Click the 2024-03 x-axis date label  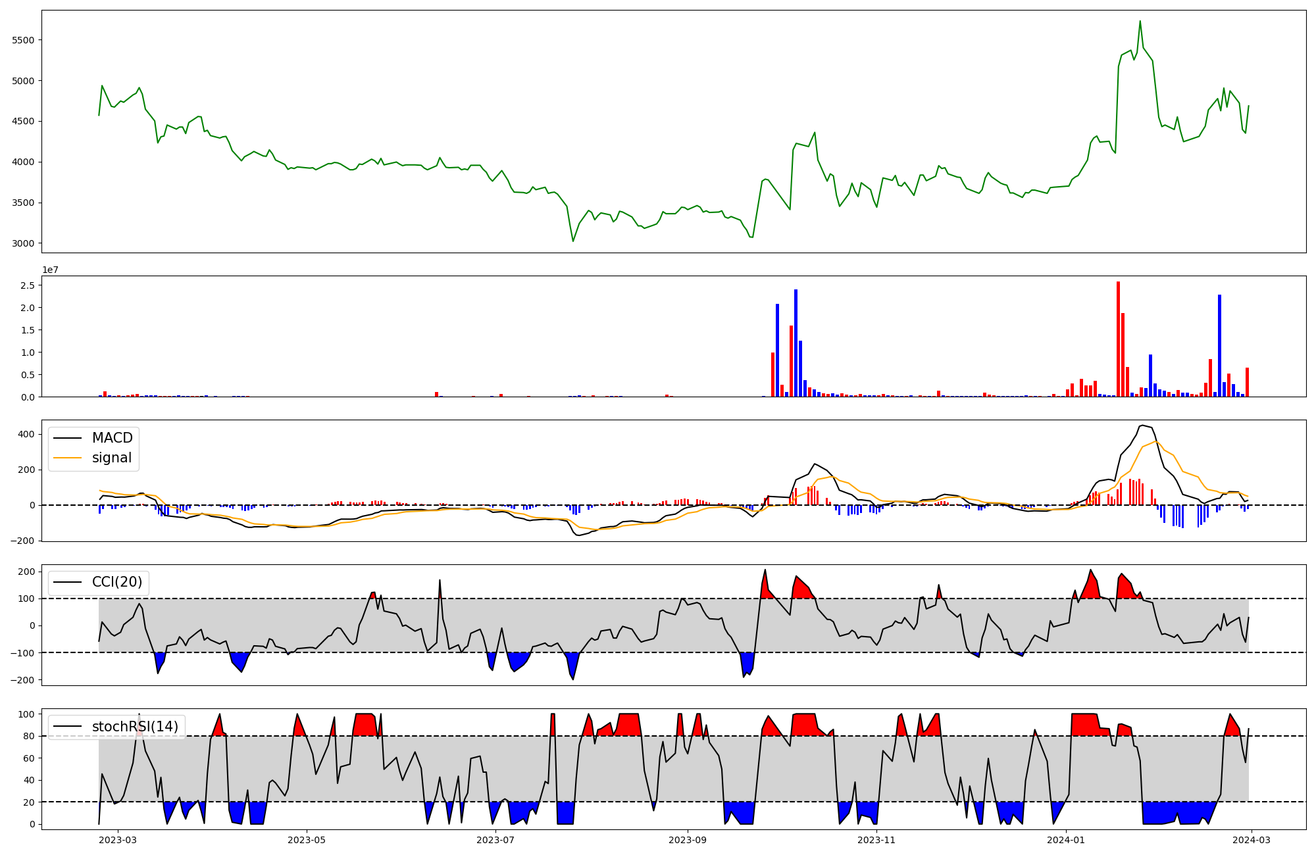[x=1251, y=840]
